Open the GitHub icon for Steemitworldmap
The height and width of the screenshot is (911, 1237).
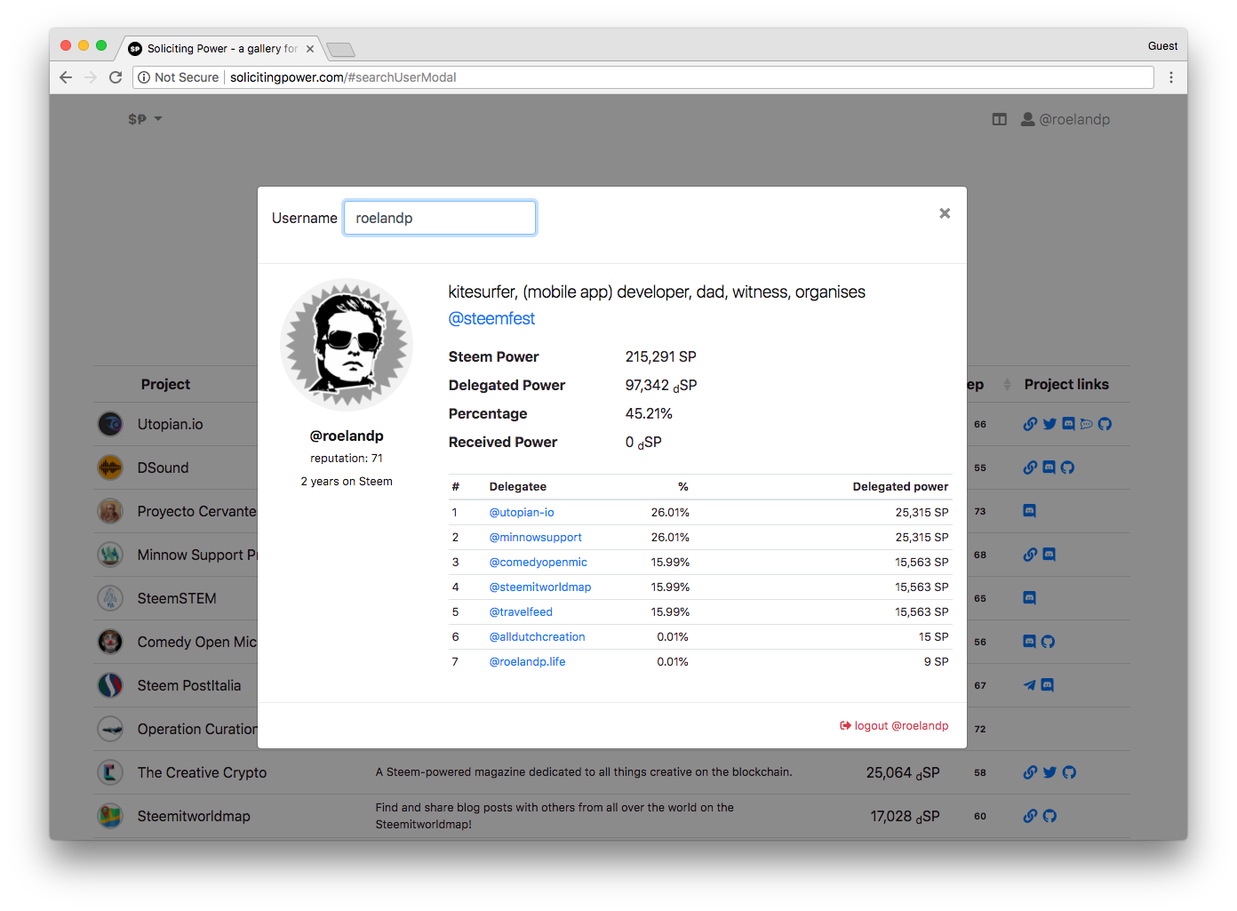1049,816
